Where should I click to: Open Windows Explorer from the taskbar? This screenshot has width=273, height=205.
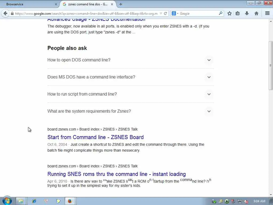21,201
